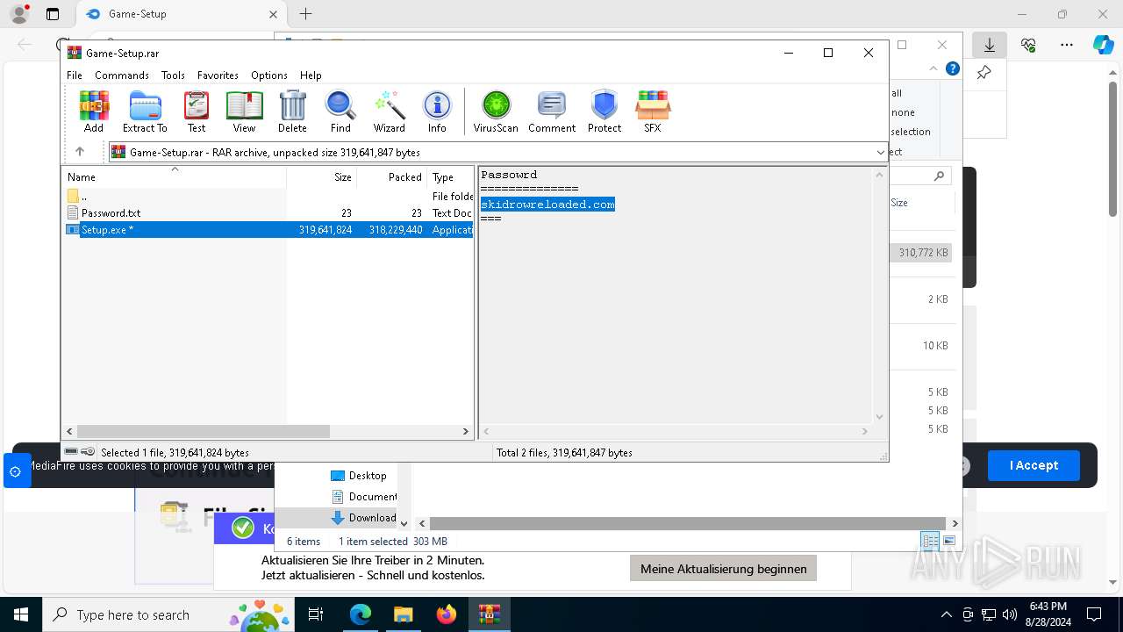Open the Explorer help question icon

click(x=953, y=68)
